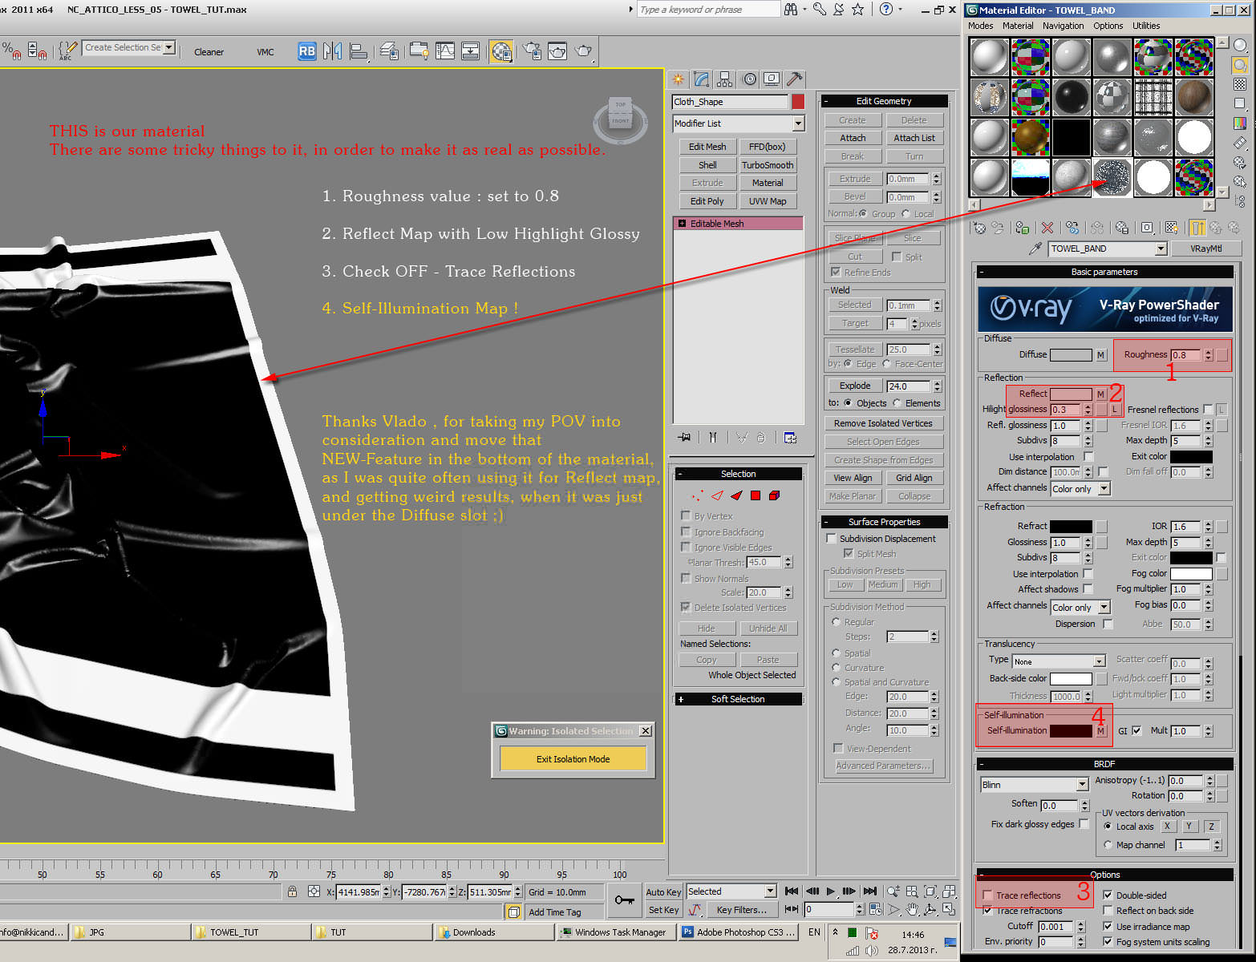Open the Hierarchy command panel tab
Screen dimensions: 1256x962
coord(725,79)
